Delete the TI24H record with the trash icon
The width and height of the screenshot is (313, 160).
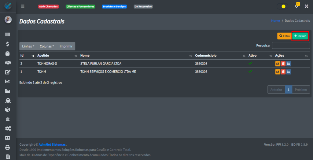283,72
